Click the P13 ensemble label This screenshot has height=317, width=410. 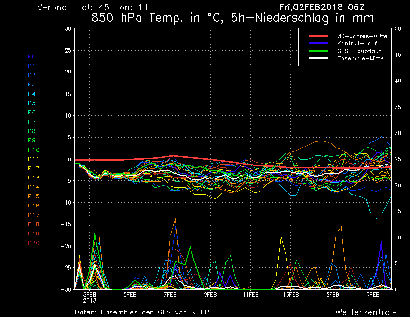(x=33, y=178)
